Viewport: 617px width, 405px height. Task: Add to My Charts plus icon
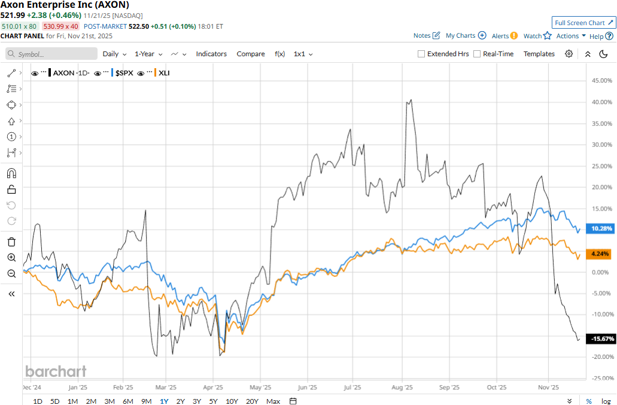tap(482, 35)
